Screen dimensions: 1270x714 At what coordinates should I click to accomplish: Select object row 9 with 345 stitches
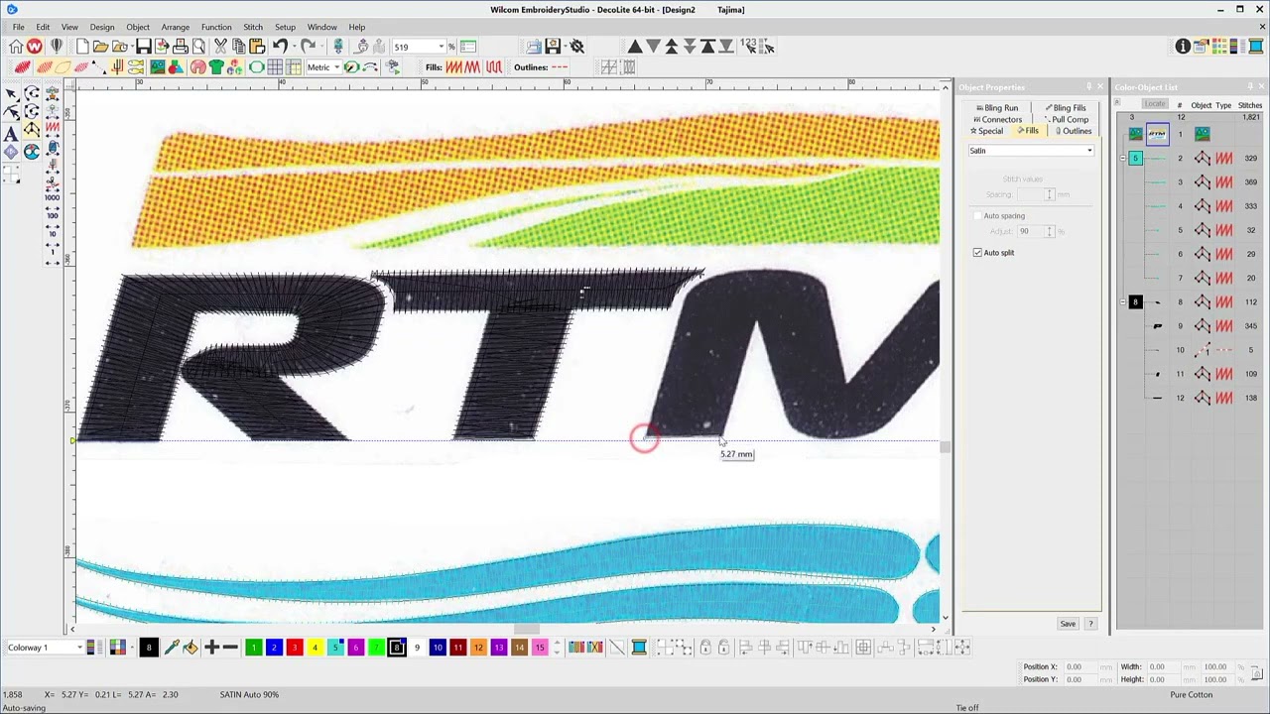[x=1193, y=325]
